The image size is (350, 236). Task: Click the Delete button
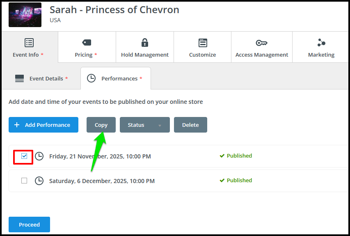coord(190,125)
